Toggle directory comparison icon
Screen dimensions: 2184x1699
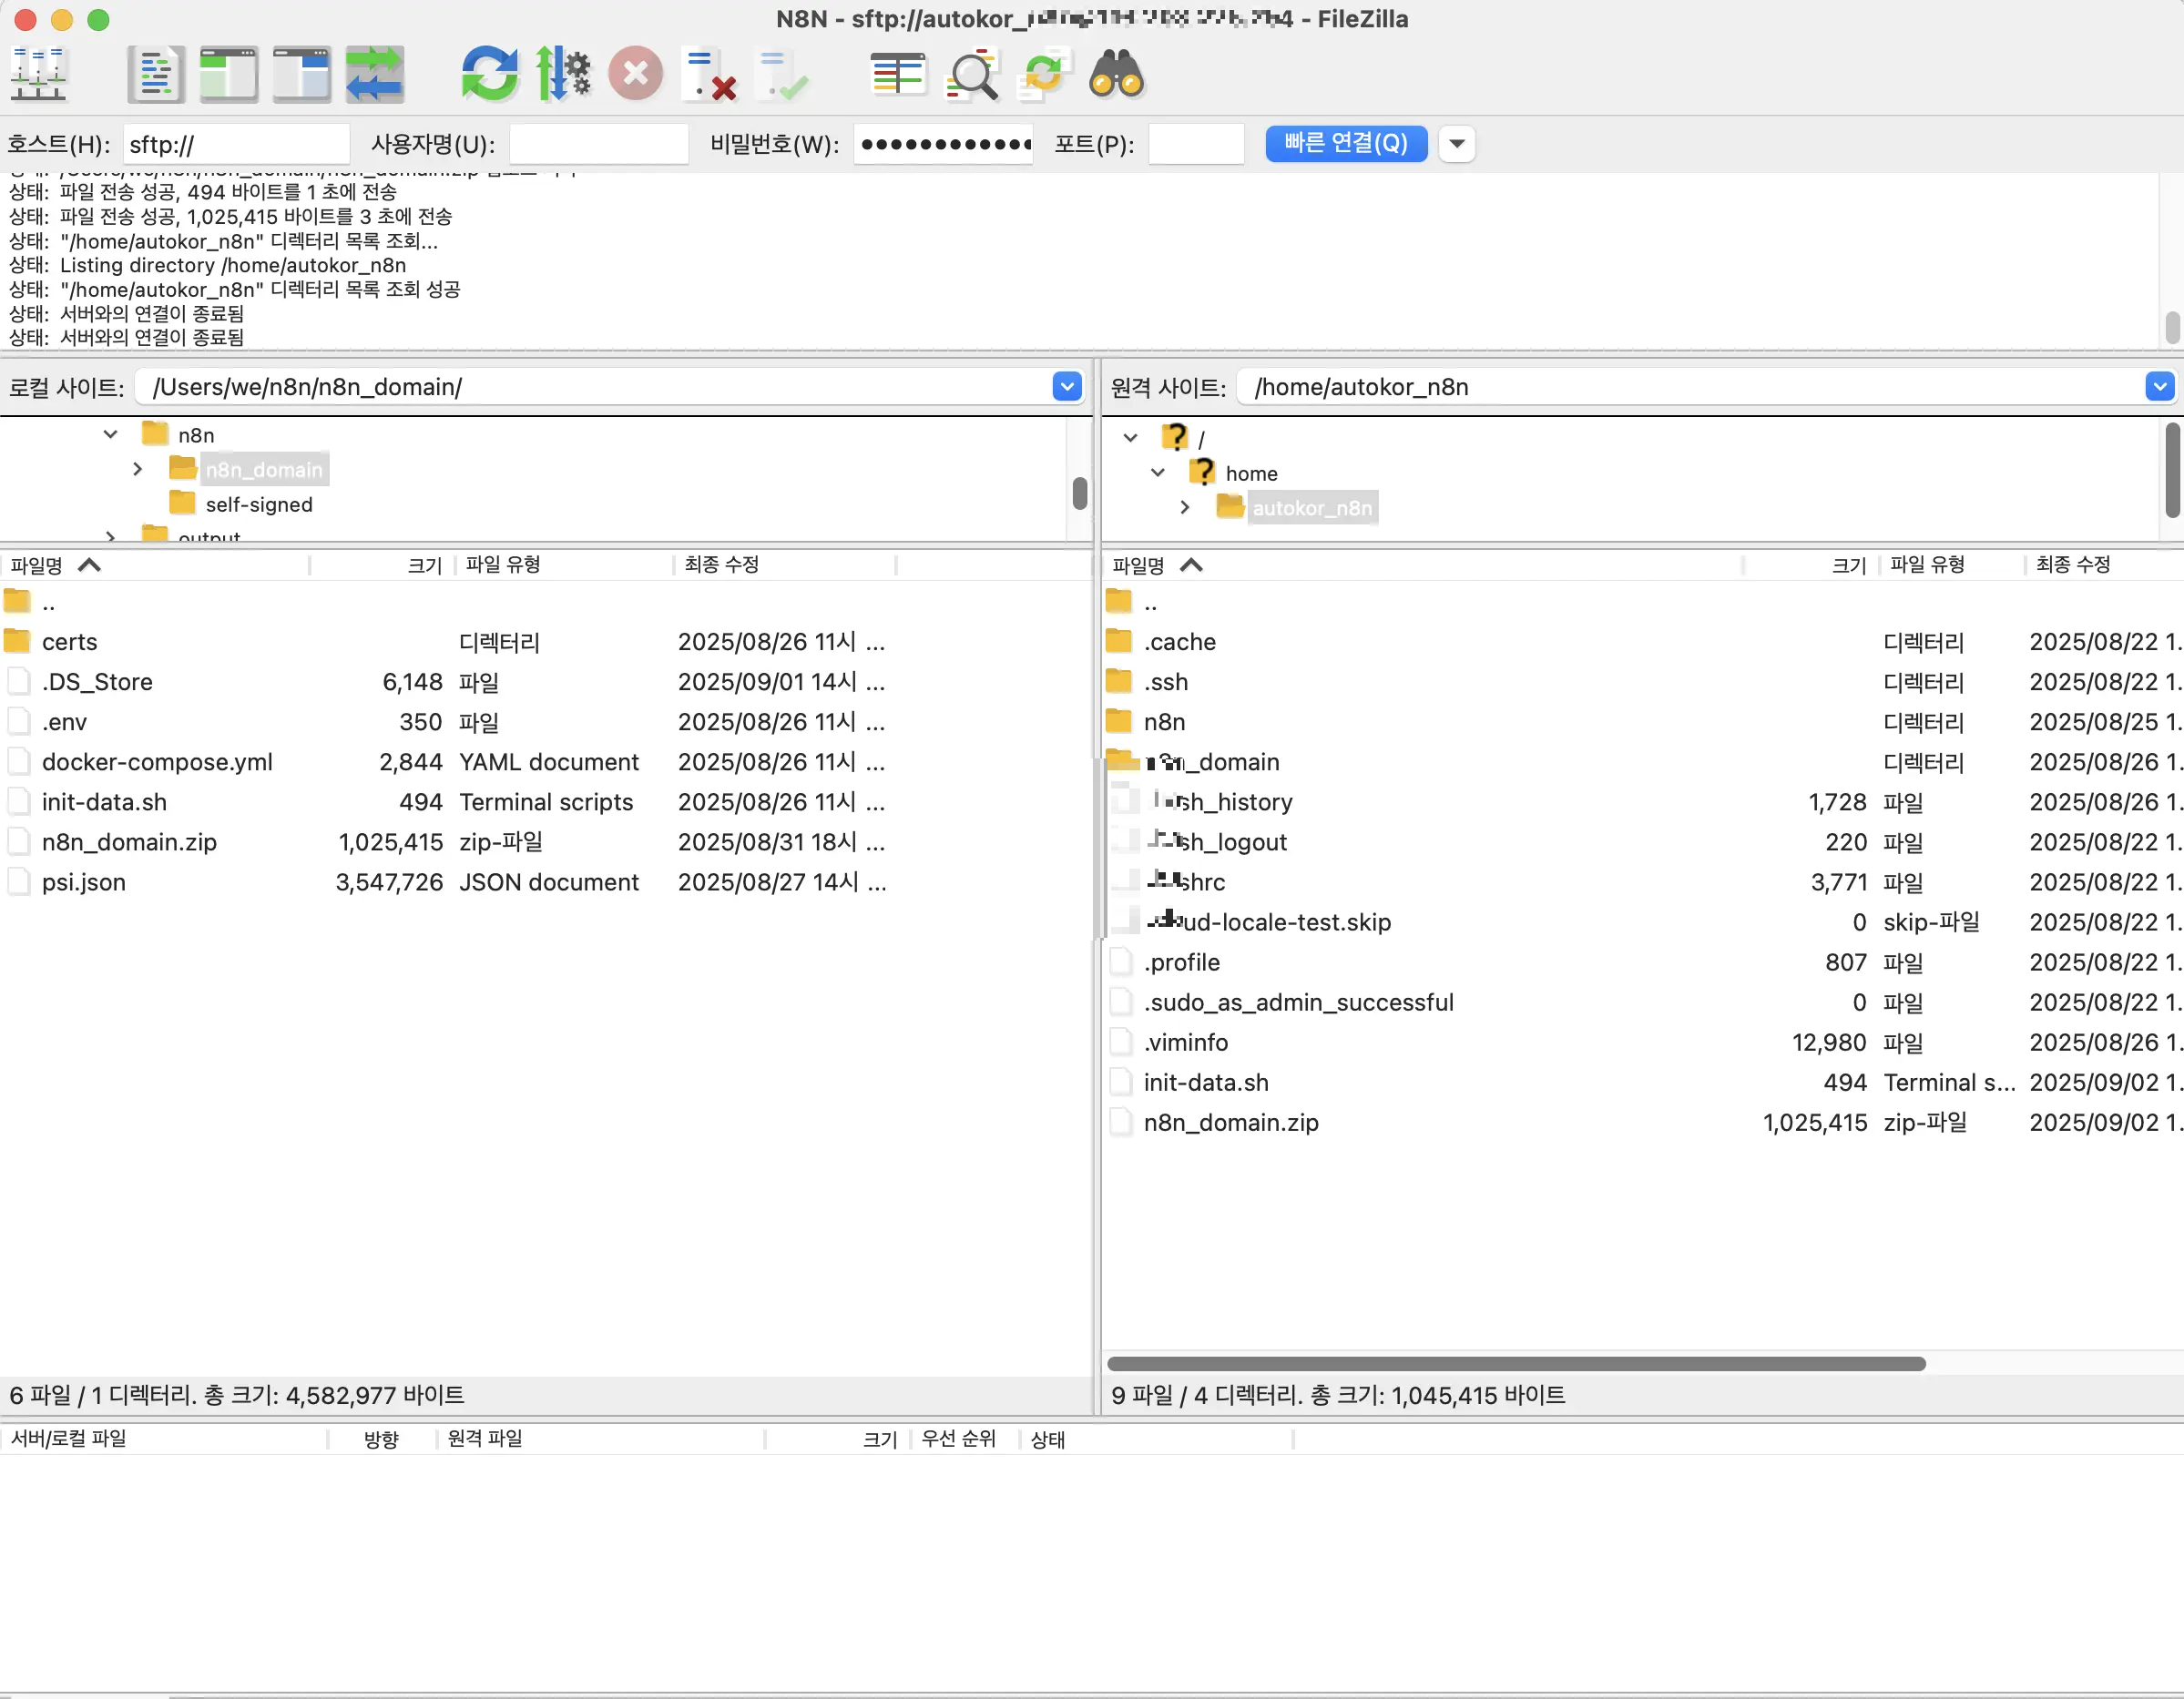pyautogui.click(x=971, y=75)
